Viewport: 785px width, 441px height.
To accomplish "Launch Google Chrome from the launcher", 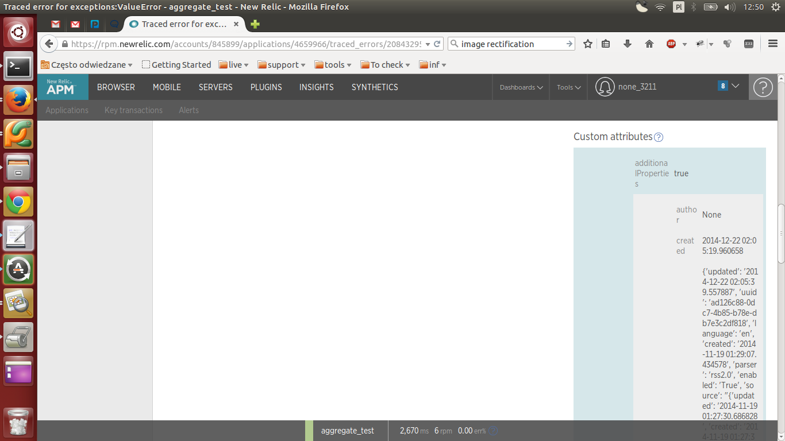I will click(18, 202).
